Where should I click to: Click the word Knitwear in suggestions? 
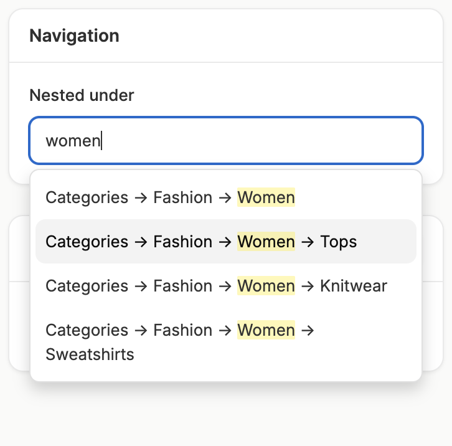click(353, 286)
